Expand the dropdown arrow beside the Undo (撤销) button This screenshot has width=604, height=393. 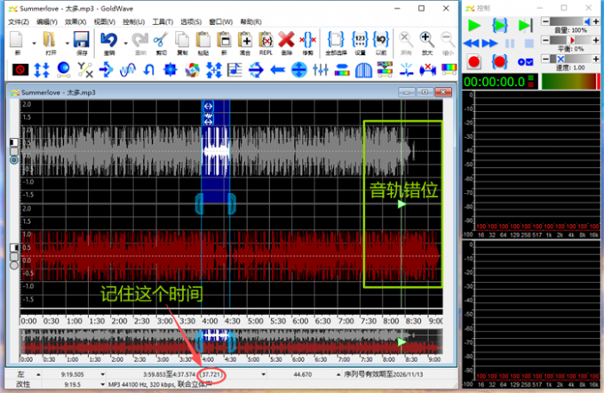(126, 41)
